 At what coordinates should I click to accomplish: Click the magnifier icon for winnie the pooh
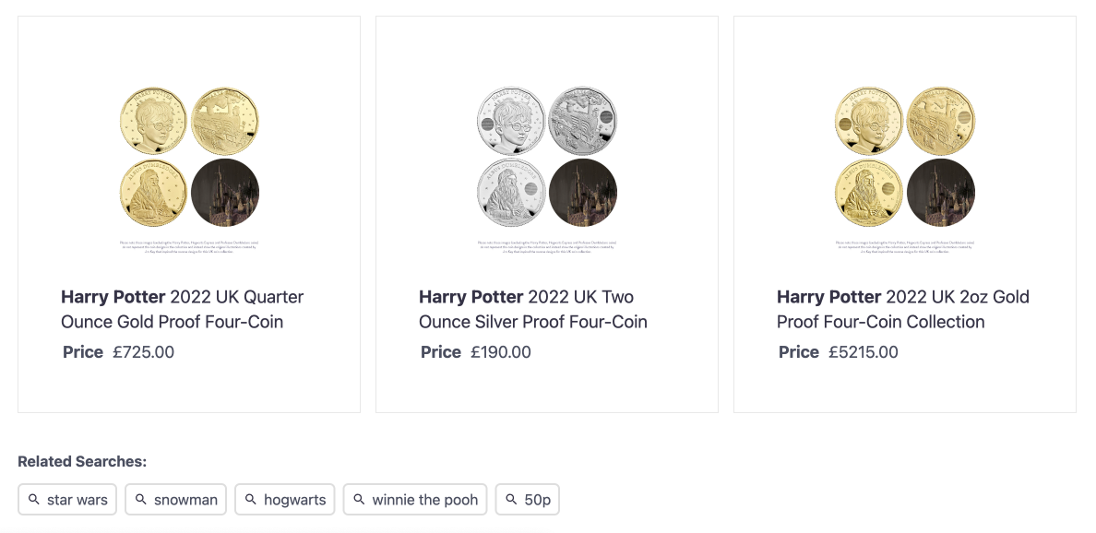[x=360, y=500]
